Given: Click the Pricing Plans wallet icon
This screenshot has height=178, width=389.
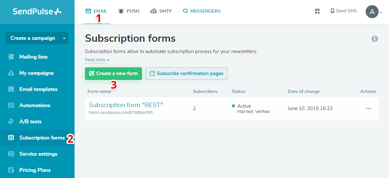Looking at the screenshot, I should click(11, 170).
